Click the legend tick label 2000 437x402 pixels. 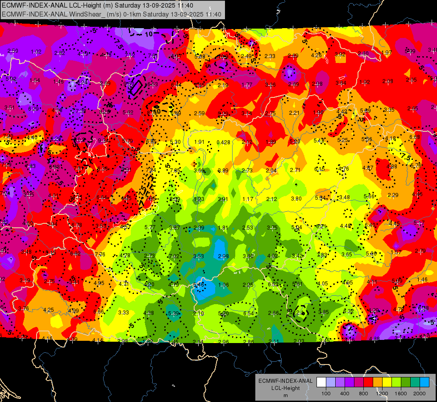point(419,394)
